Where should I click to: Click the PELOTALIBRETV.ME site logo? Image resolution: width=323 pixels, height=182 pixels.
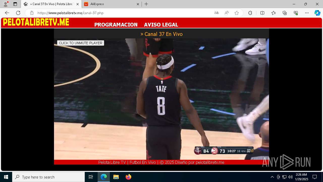point(36,22)
